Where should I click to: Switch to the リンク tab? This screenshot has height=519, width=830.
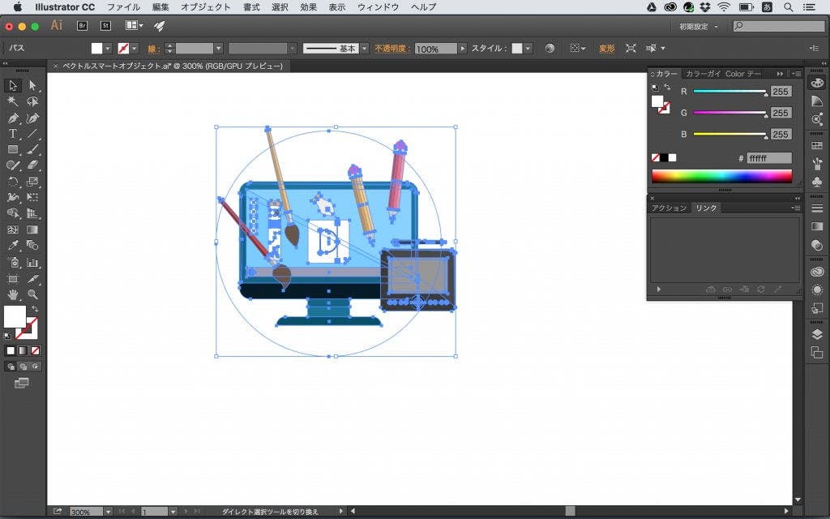tap(706, 208)
